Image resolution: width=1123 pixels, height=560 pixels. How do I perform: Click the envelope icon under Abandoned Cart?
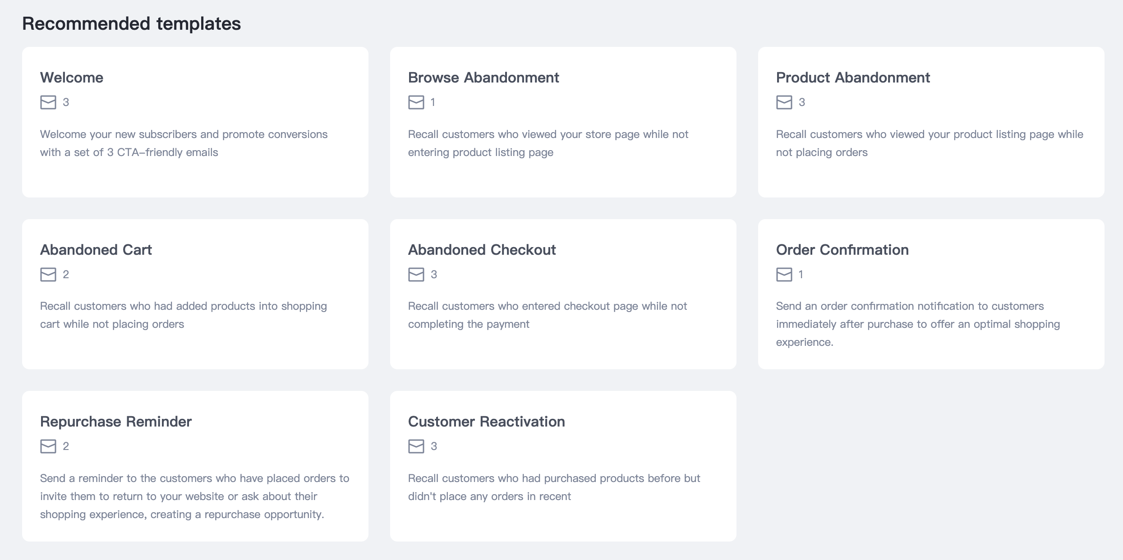pos(48,275)
